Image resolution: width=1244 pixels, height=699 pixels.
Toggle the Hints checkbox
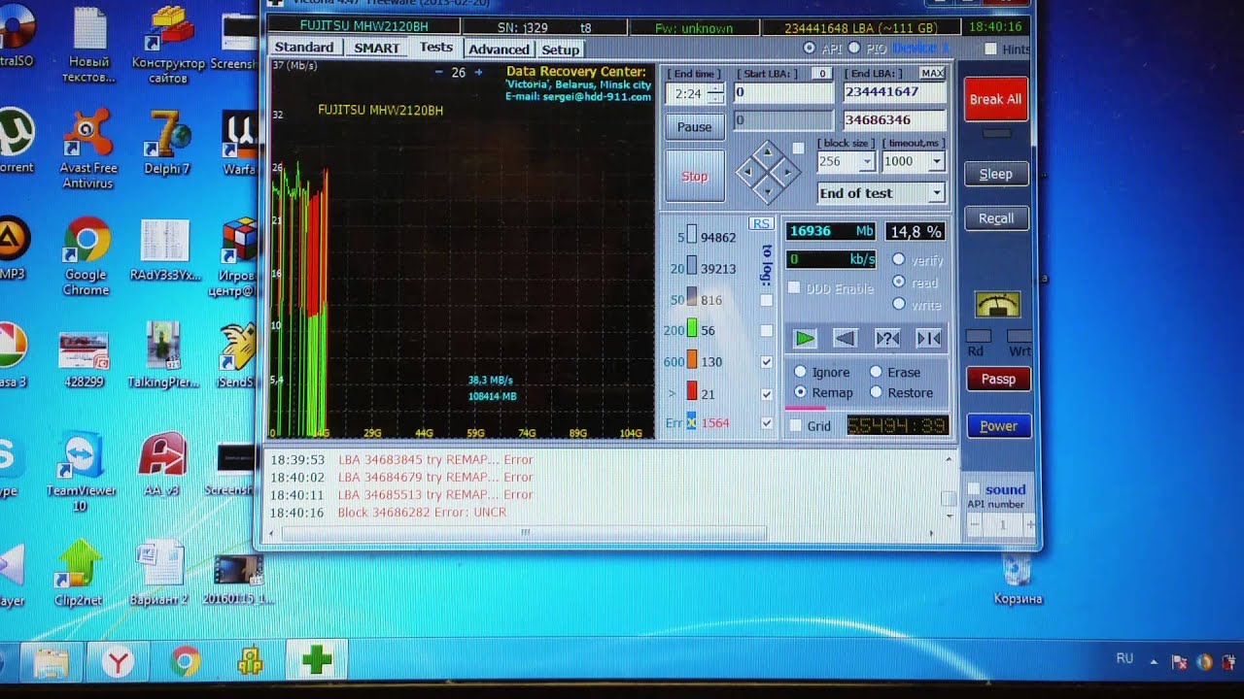click(x=990, y=49)
